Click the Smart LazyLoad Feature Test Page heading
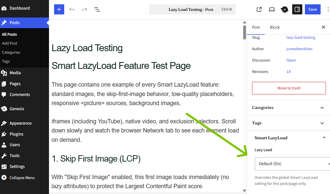The image size is (330, 194). [121, 66]
